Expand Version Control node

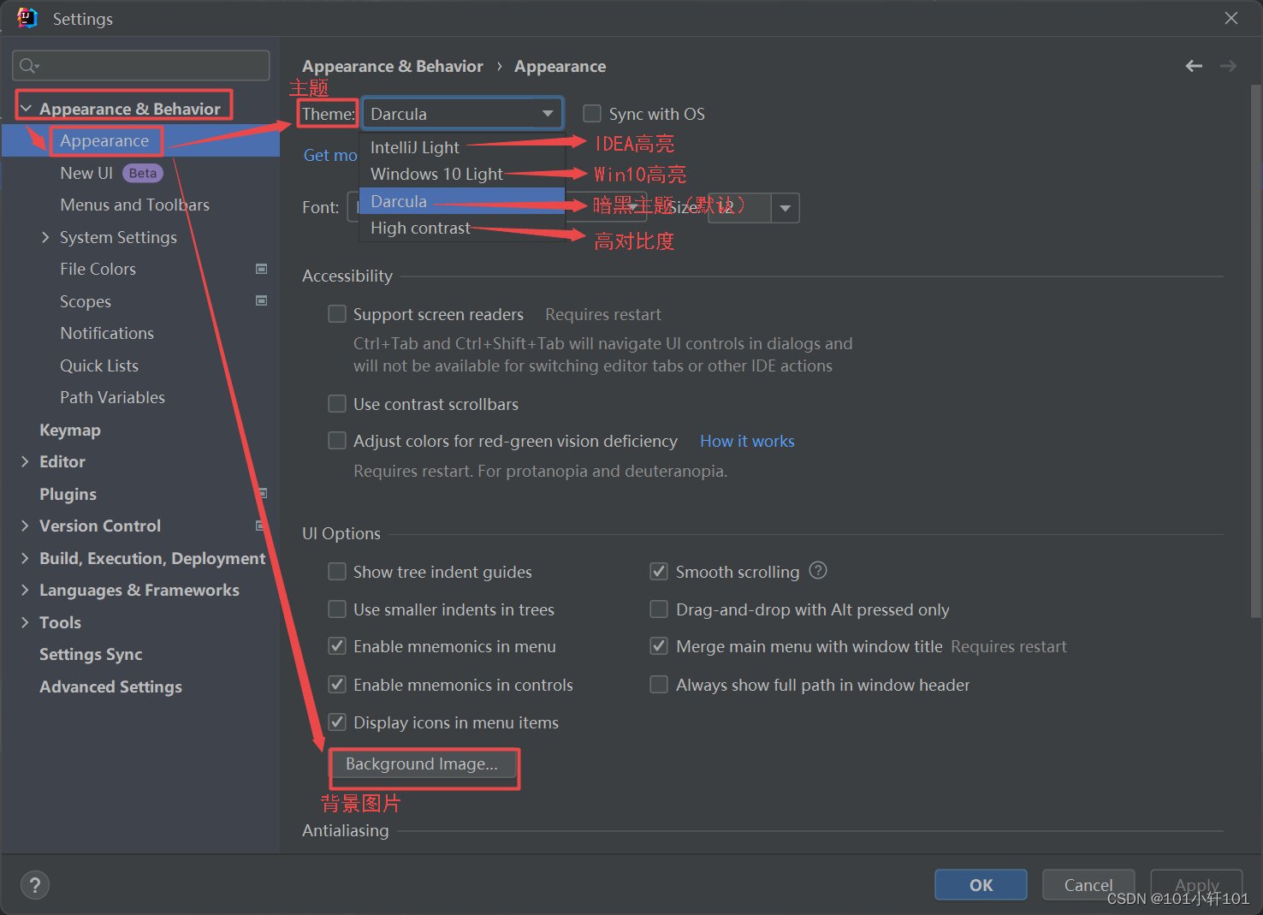pyautogui.click(x=25, y=526)
